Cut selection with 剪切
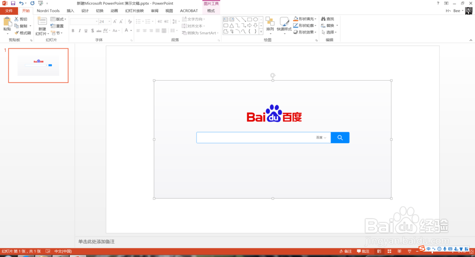475x257 pixels. pos(21,19)
